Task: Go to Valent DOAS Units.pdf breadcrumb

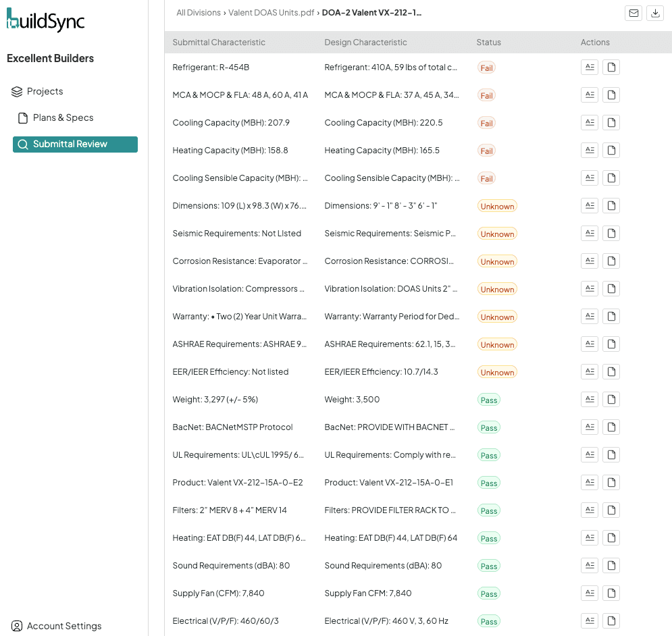Action: click(x=271, y=13)
